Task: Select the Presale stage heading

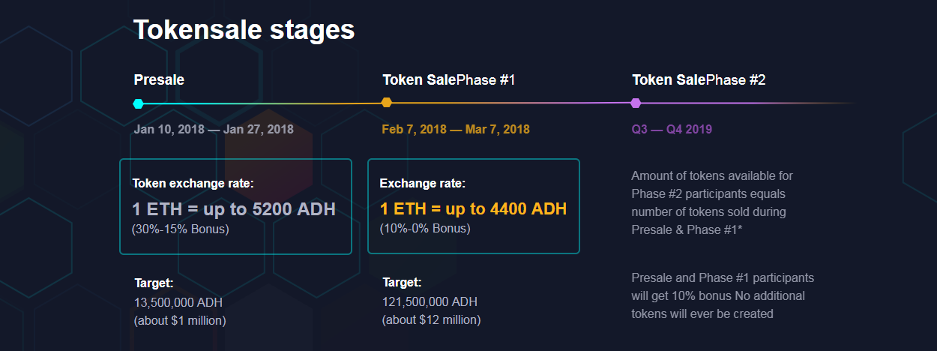Action: [159, 79]
